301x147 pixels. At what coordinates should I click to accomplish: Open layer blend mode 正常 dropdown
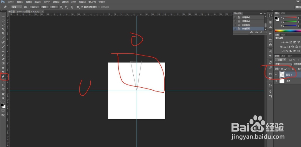point(284,64)
